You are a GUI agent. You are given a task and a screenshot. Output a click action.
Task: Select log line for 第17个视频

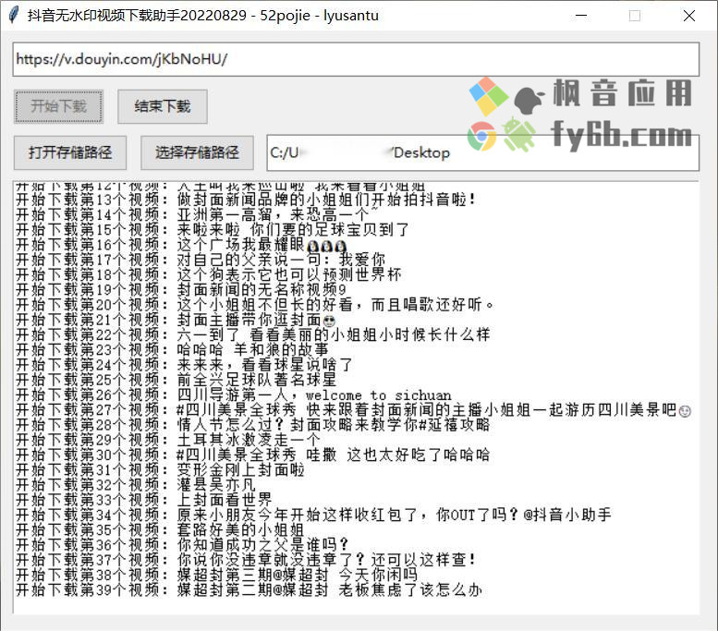(x=201, y=260)
